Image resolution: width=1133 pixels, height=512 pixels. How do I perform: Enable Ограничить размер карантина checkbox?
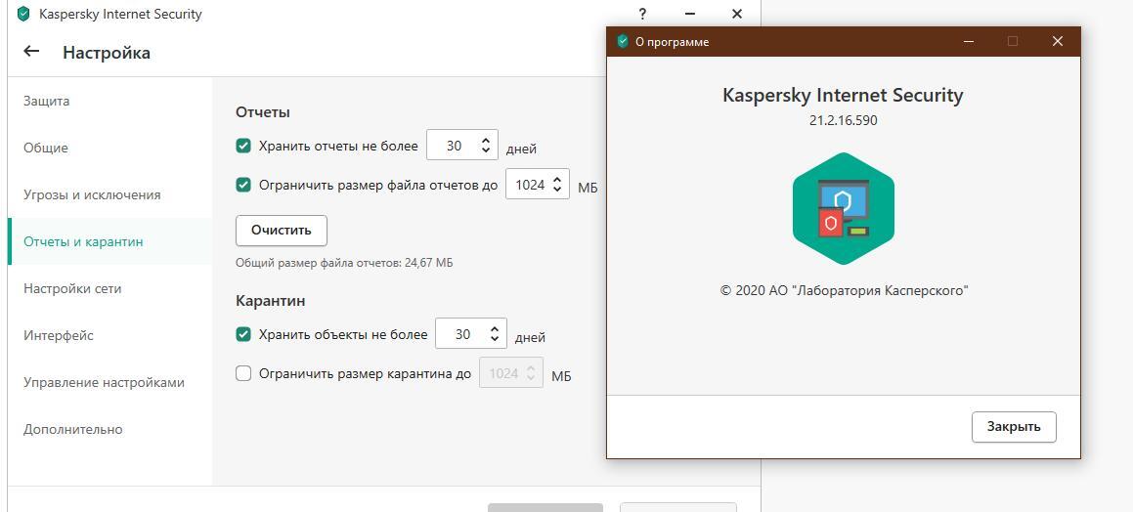243,373
